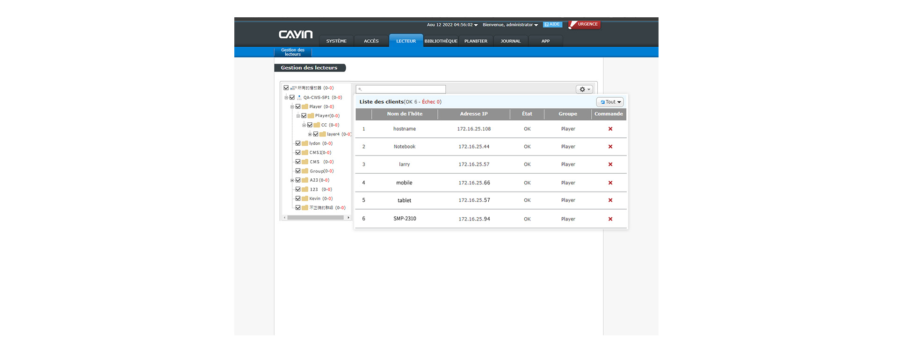Switch to the BIBLIOTHÈQUE tab
Screen dimensions: 898x355
(x=441, y=41)
